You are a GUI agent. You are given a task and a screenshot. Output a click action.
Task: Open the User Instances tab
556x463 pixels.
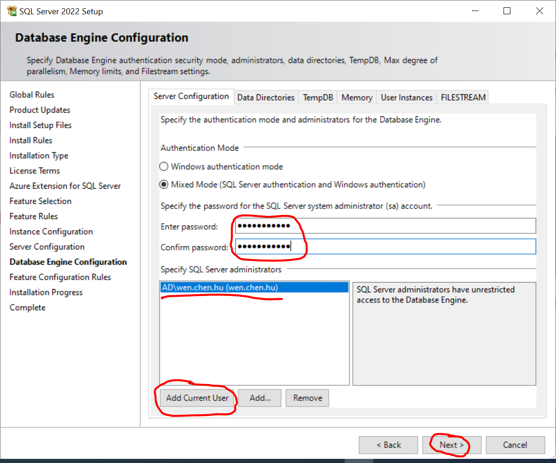(407, 98)
